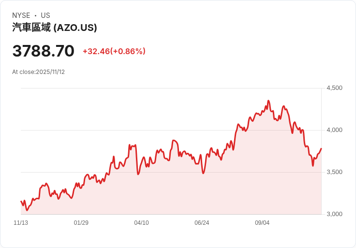Click the current price 3788.70
The image size is (356, 248).
44,51
